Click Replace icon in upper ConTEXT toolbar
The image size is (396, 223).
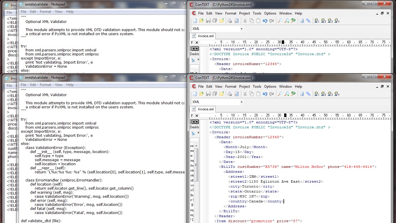[293, 21]
